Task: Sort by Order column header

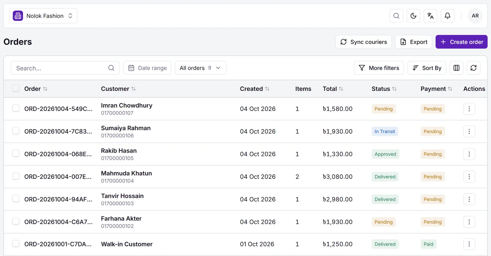Action: 36,89
